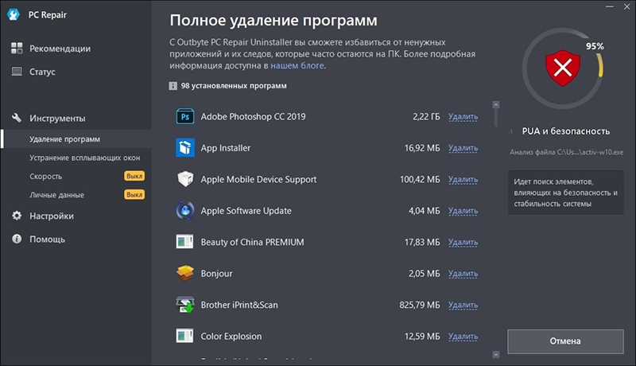
Task: Click the Adobe Photoshop CC 2019 icon
Action: coord(185,116)
